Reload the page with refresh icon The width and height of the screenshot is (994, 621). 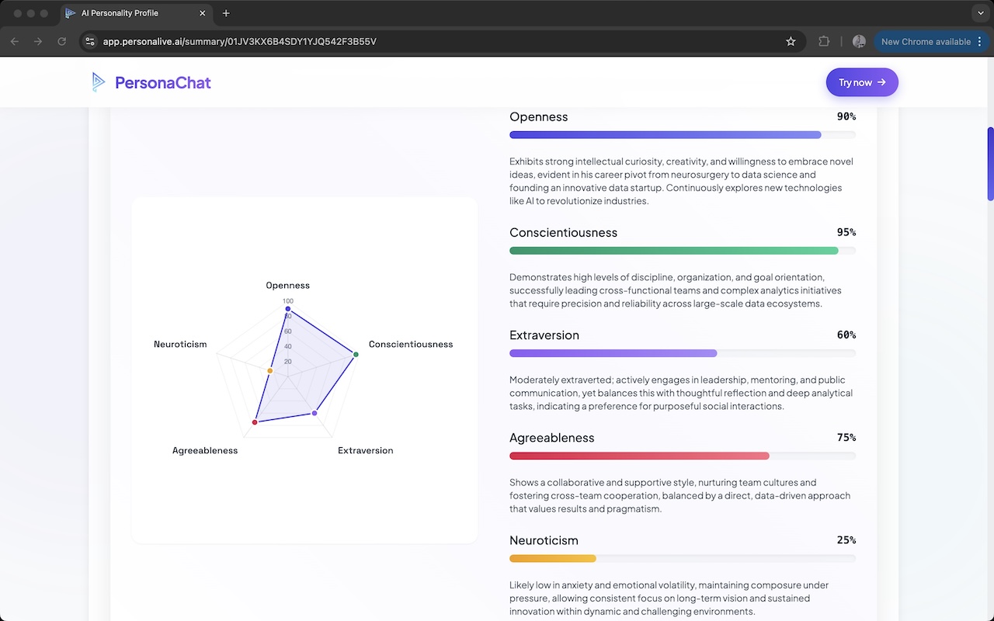click(62, 41)
